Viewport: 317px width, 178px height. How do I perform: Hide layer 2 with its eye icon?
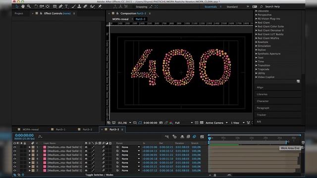(x=14, y=151)
